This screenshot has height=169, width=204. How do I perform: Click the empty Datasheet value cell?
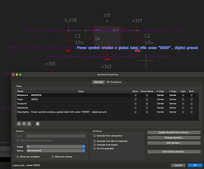coord(81,107)
